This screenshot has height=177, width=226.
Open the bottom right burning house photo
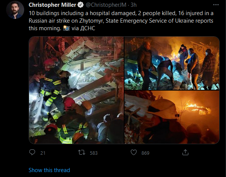coord(172,117)
